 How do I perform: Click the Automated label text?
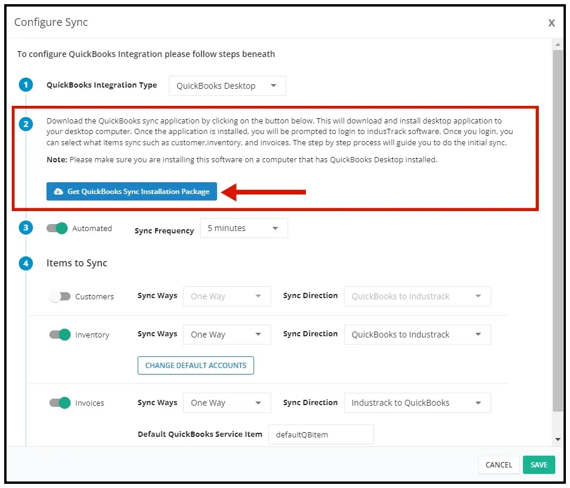point(92,229)
